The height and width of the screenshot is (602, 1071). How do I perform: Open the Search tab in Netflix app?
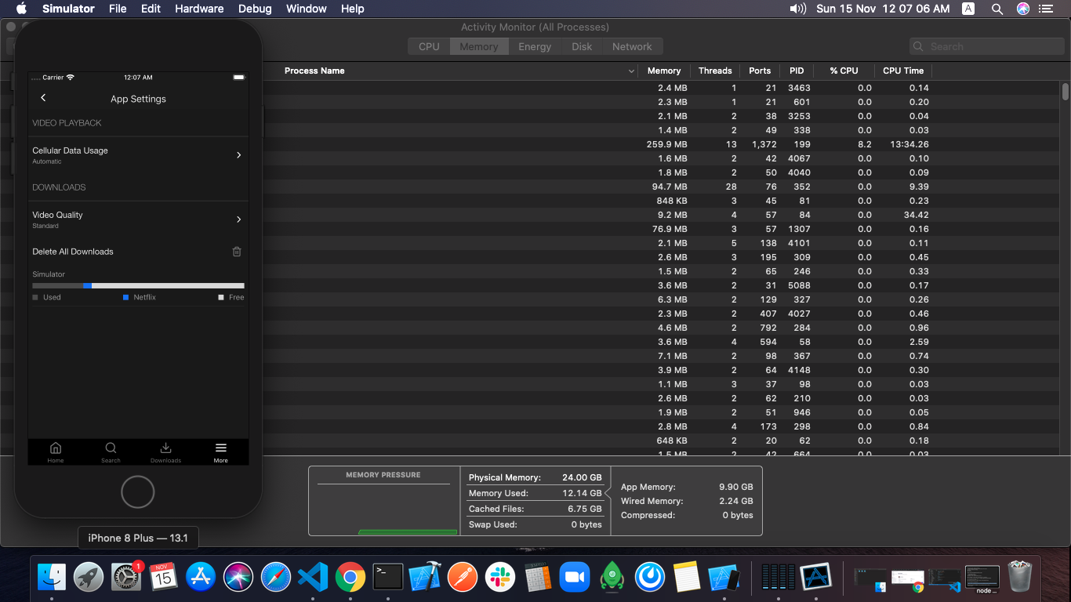[x=111, y=452]
